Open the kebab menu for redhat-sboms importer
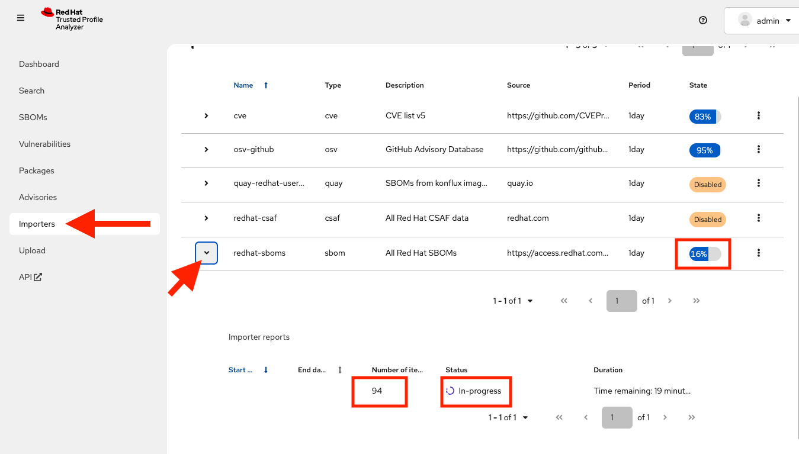 (x=759, y=253)
